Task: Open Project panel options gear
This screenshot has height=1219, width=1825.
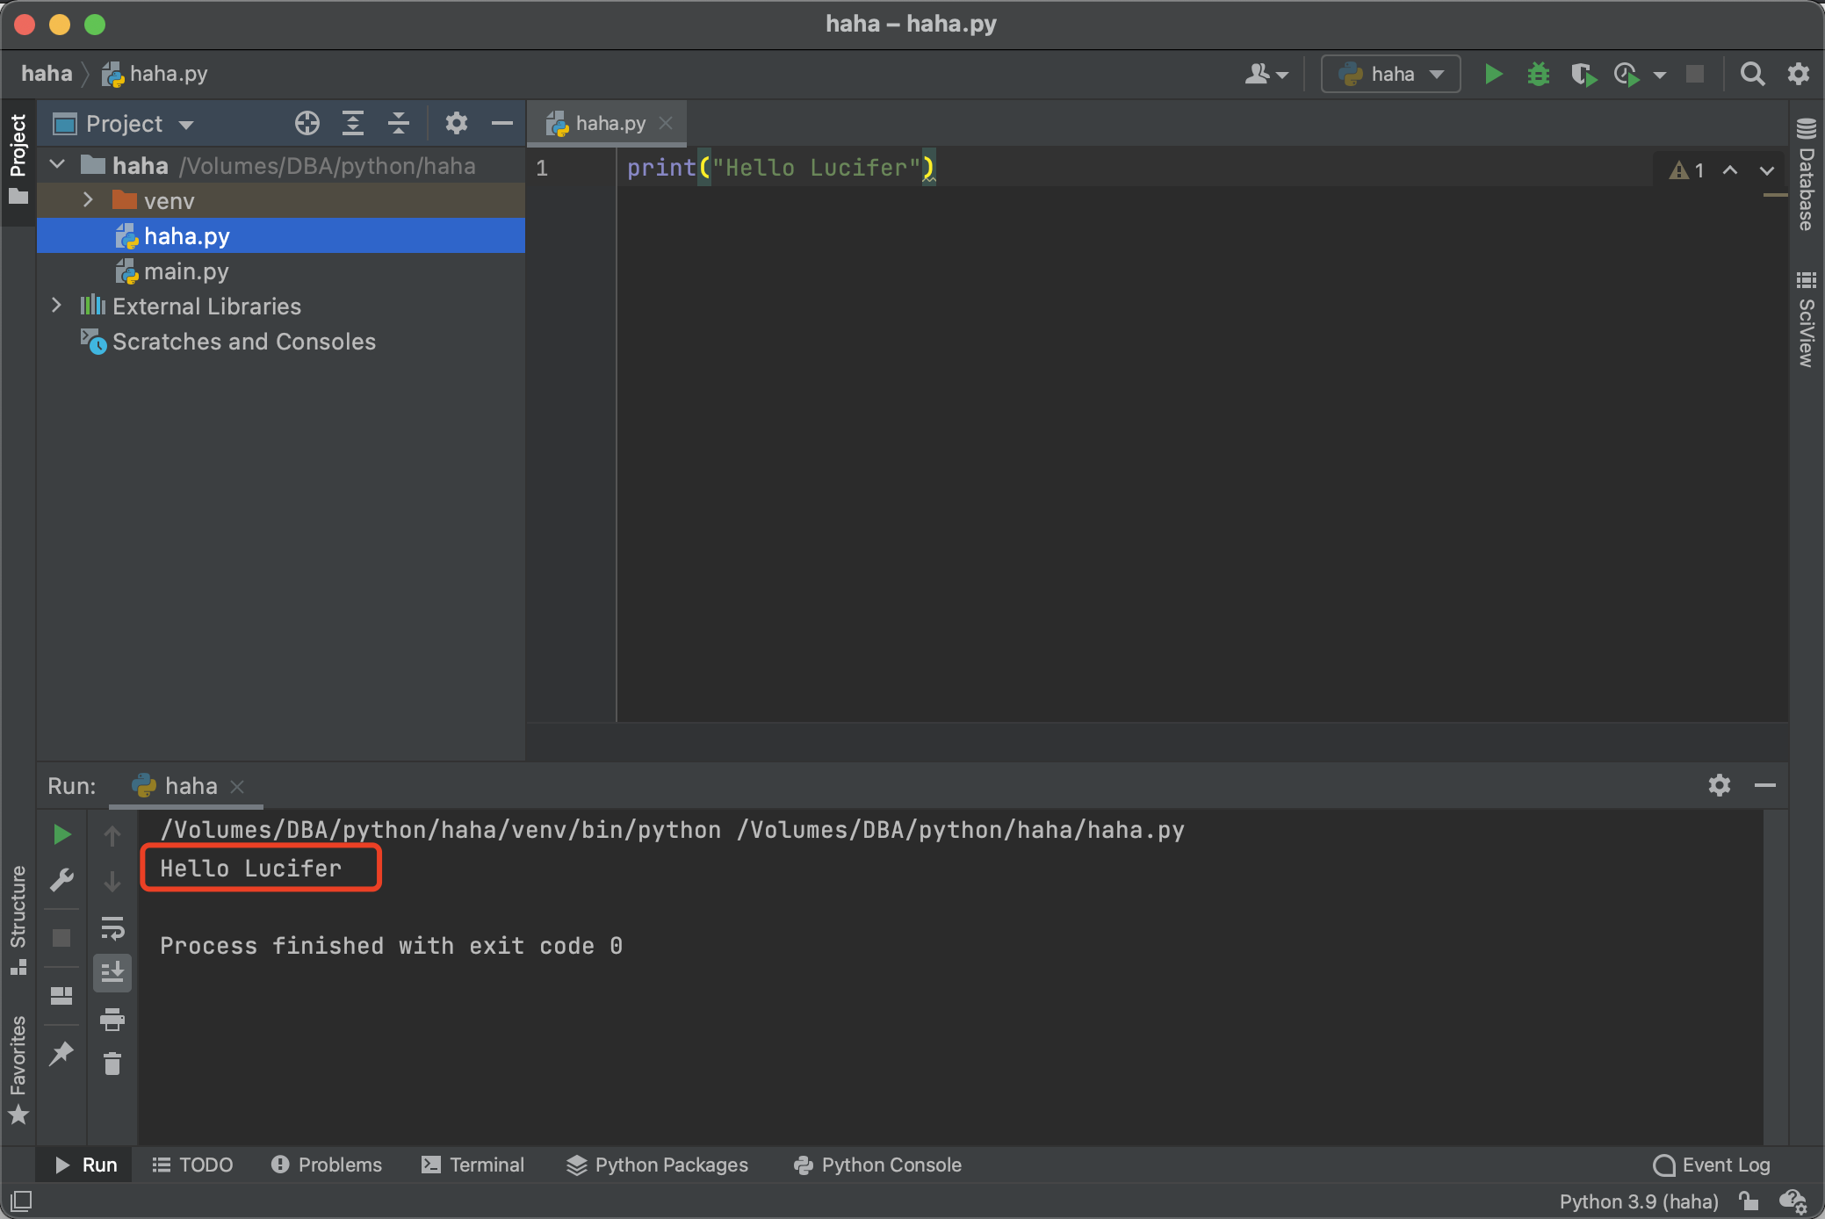Action: (x=456, y=123)
